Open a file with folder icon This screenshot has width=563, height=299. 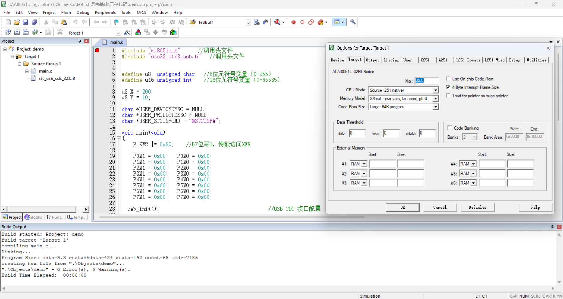(x=17, y=22)
